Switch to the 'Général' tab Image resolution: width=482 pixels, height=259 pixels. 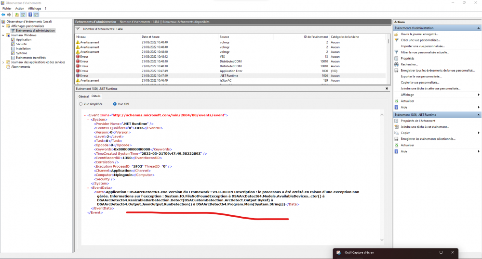(83, 96)
